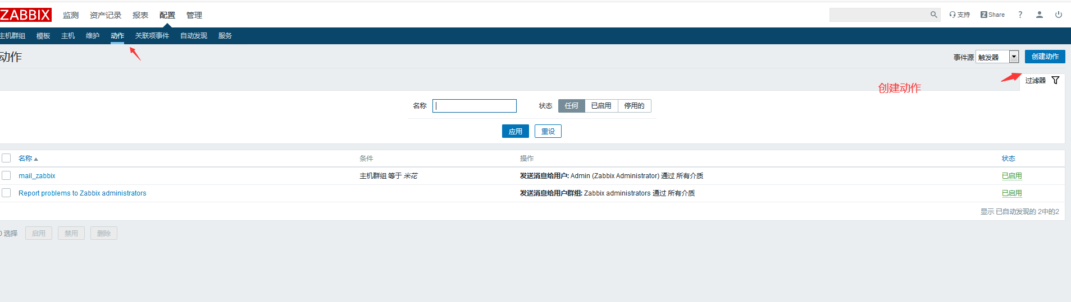
Task: Click the 名称 filter input field
Action: [x=475, y=106]
